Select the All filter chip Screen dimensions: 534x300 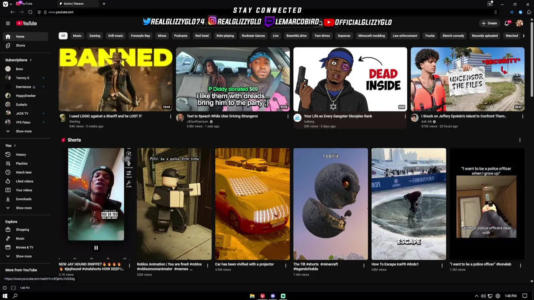pos(63,36)
